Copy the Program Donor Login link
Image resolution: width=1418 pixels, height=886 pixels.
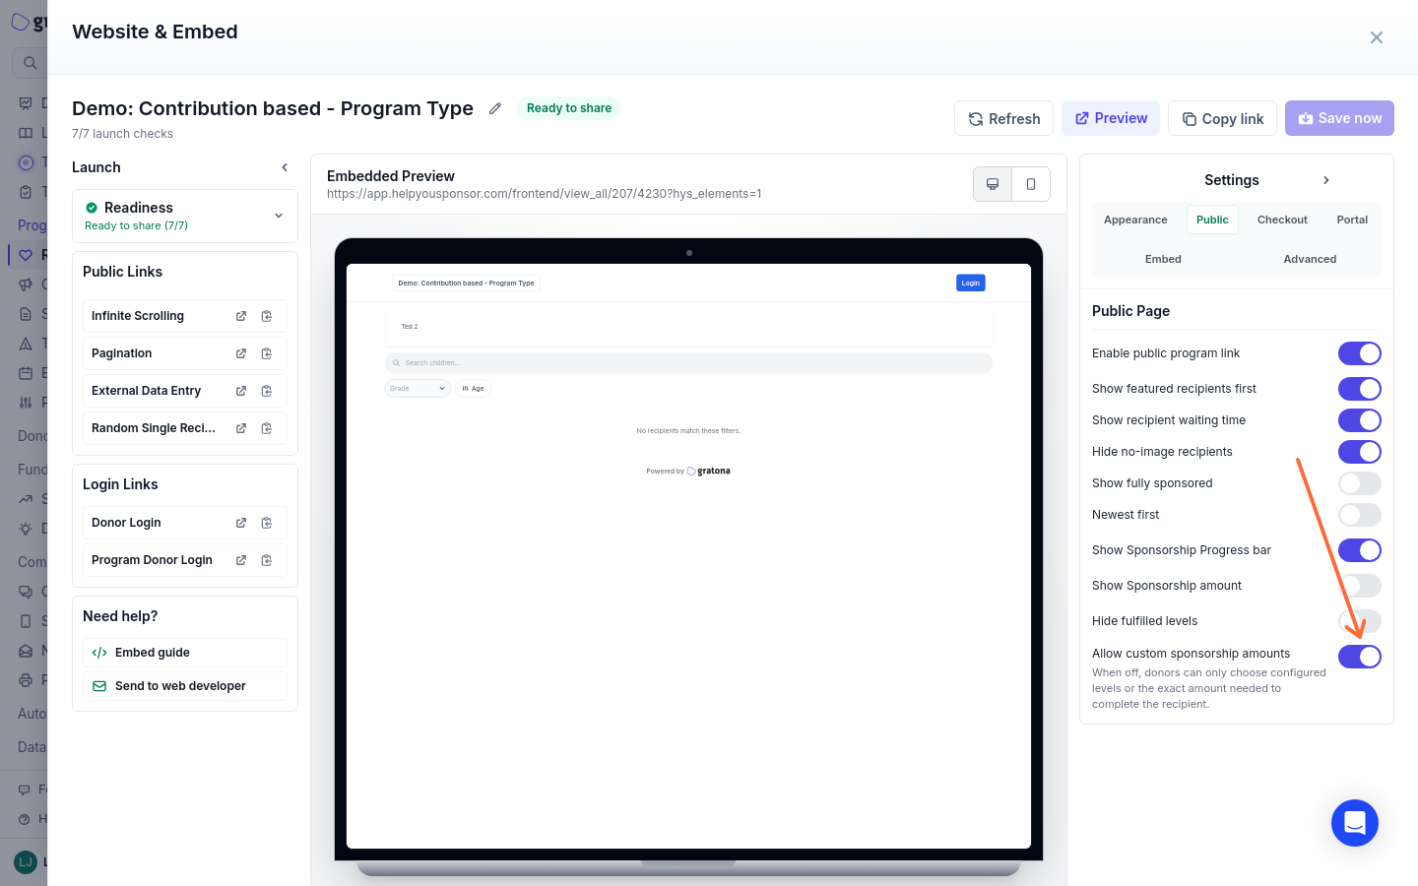click(x=267, y=560)
